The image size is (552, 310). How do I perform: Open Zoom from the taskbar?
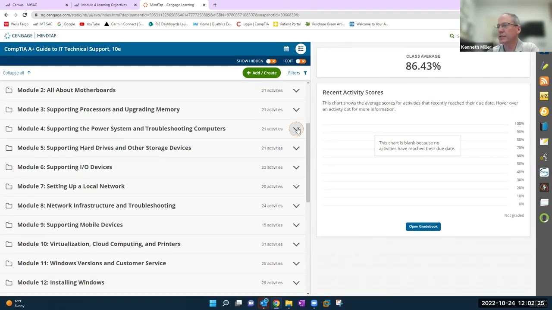click(x=314, y=303)
